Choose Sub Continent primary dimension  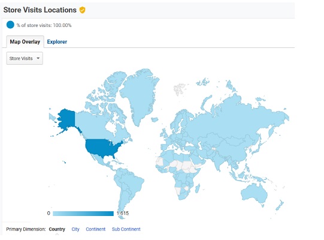tap(126, 229)
